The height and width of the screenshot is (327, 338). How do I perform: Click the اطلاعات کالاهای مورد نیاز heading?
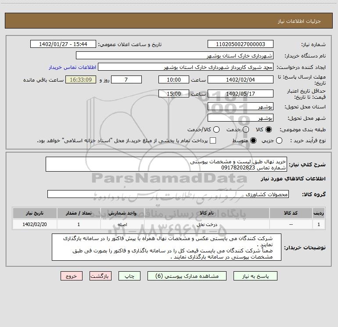tap(293, 179)
